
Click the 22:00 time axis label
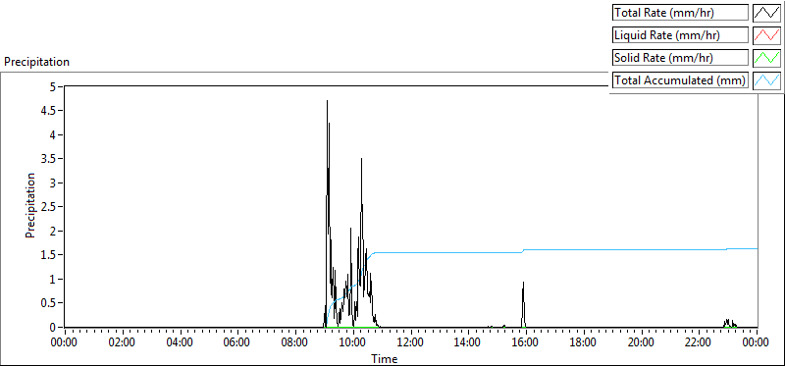tap(699, 342)
